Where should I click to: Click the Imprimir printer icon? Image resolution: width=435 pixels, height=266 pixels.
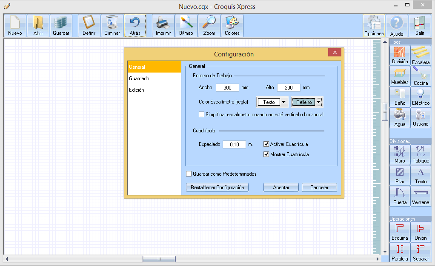pos(163,26)
